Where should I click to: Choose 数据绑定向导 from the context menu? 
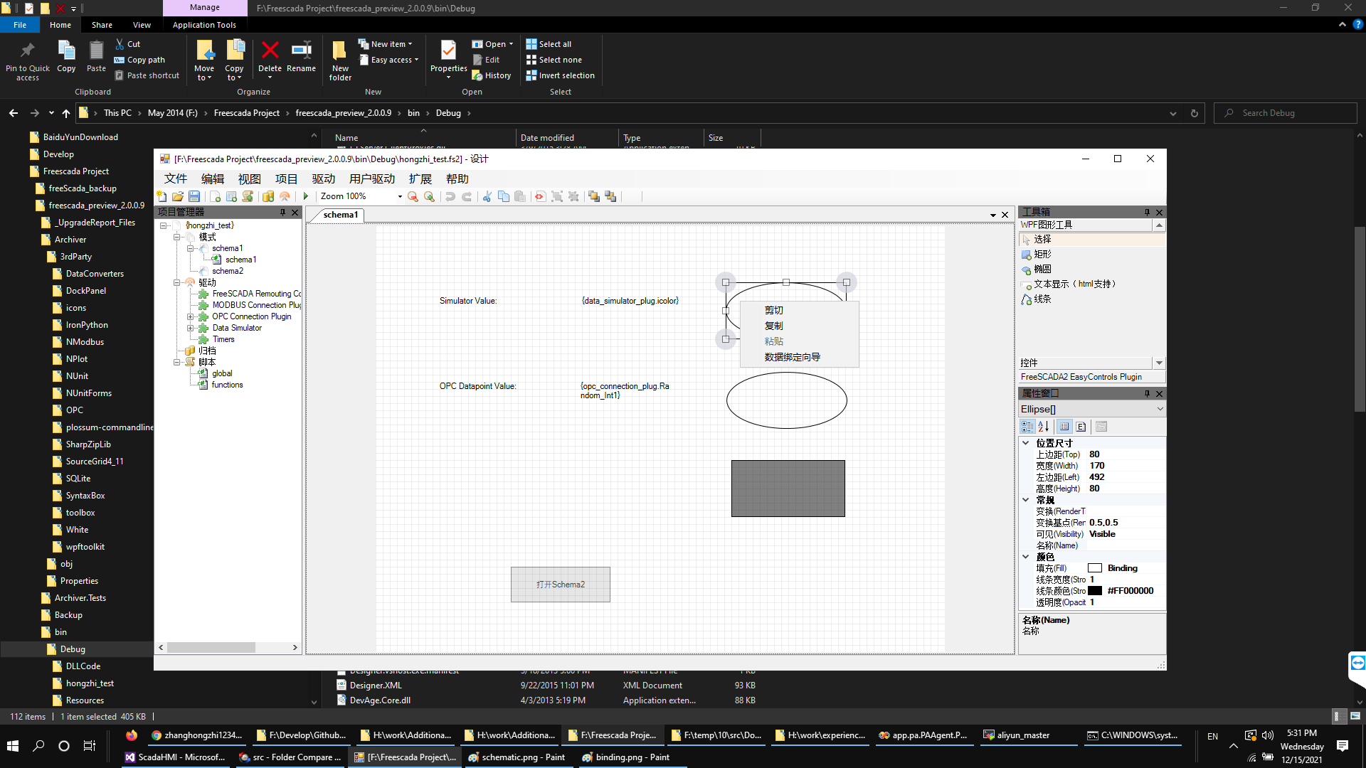click(792, 357)
